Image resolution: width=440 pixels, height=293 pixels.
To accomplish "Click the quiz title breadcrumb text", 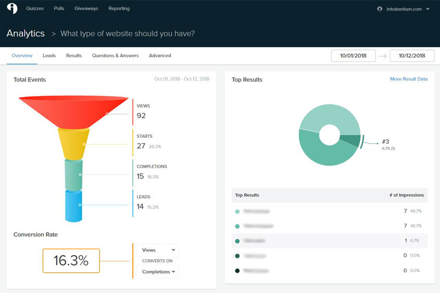I will 128,33.
